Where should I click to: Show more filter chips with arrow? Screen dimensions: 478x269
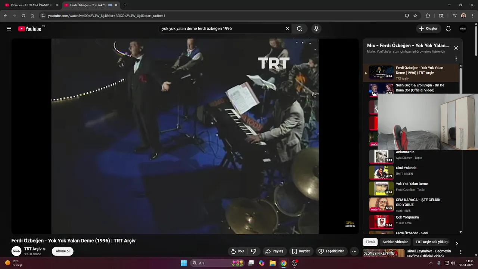pyautogui.click(x=456, y=243)
